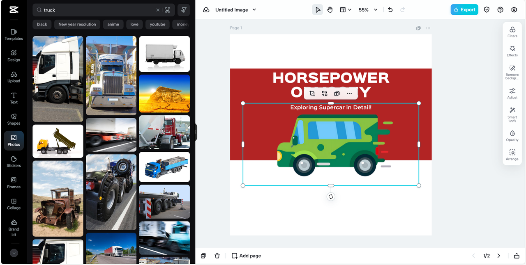Collapse the photos side panel handle
The width and height of the screenshot is (526, 265).
coord(196,132)
